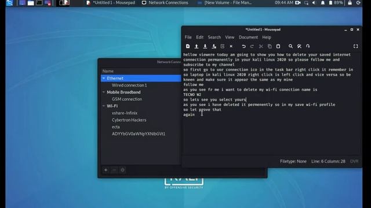Open the terminal launcher in top panel
Image resolution: width=371 pixels, height=208 pixels.
(x=39, y=3)
